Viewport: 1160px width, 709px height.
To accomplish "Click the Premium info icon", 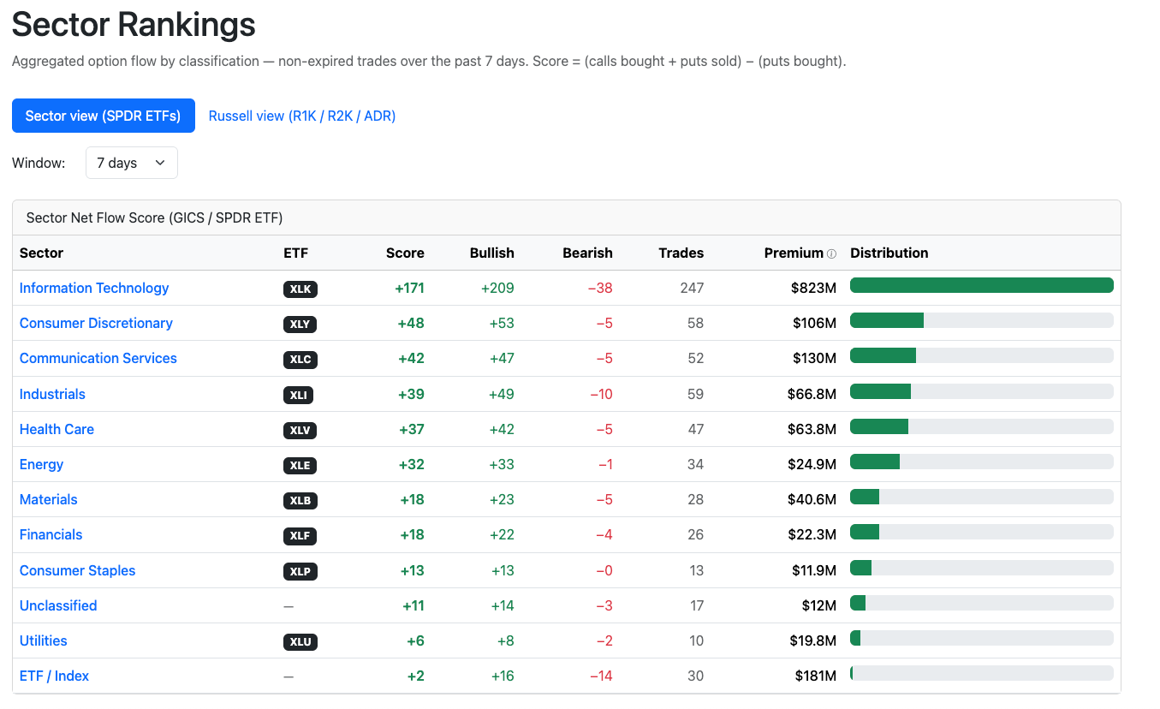I will pyautogui.click(x=831, y=253).
